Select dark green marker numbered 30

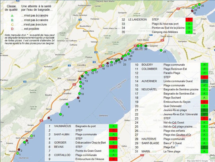click(146, 46)
